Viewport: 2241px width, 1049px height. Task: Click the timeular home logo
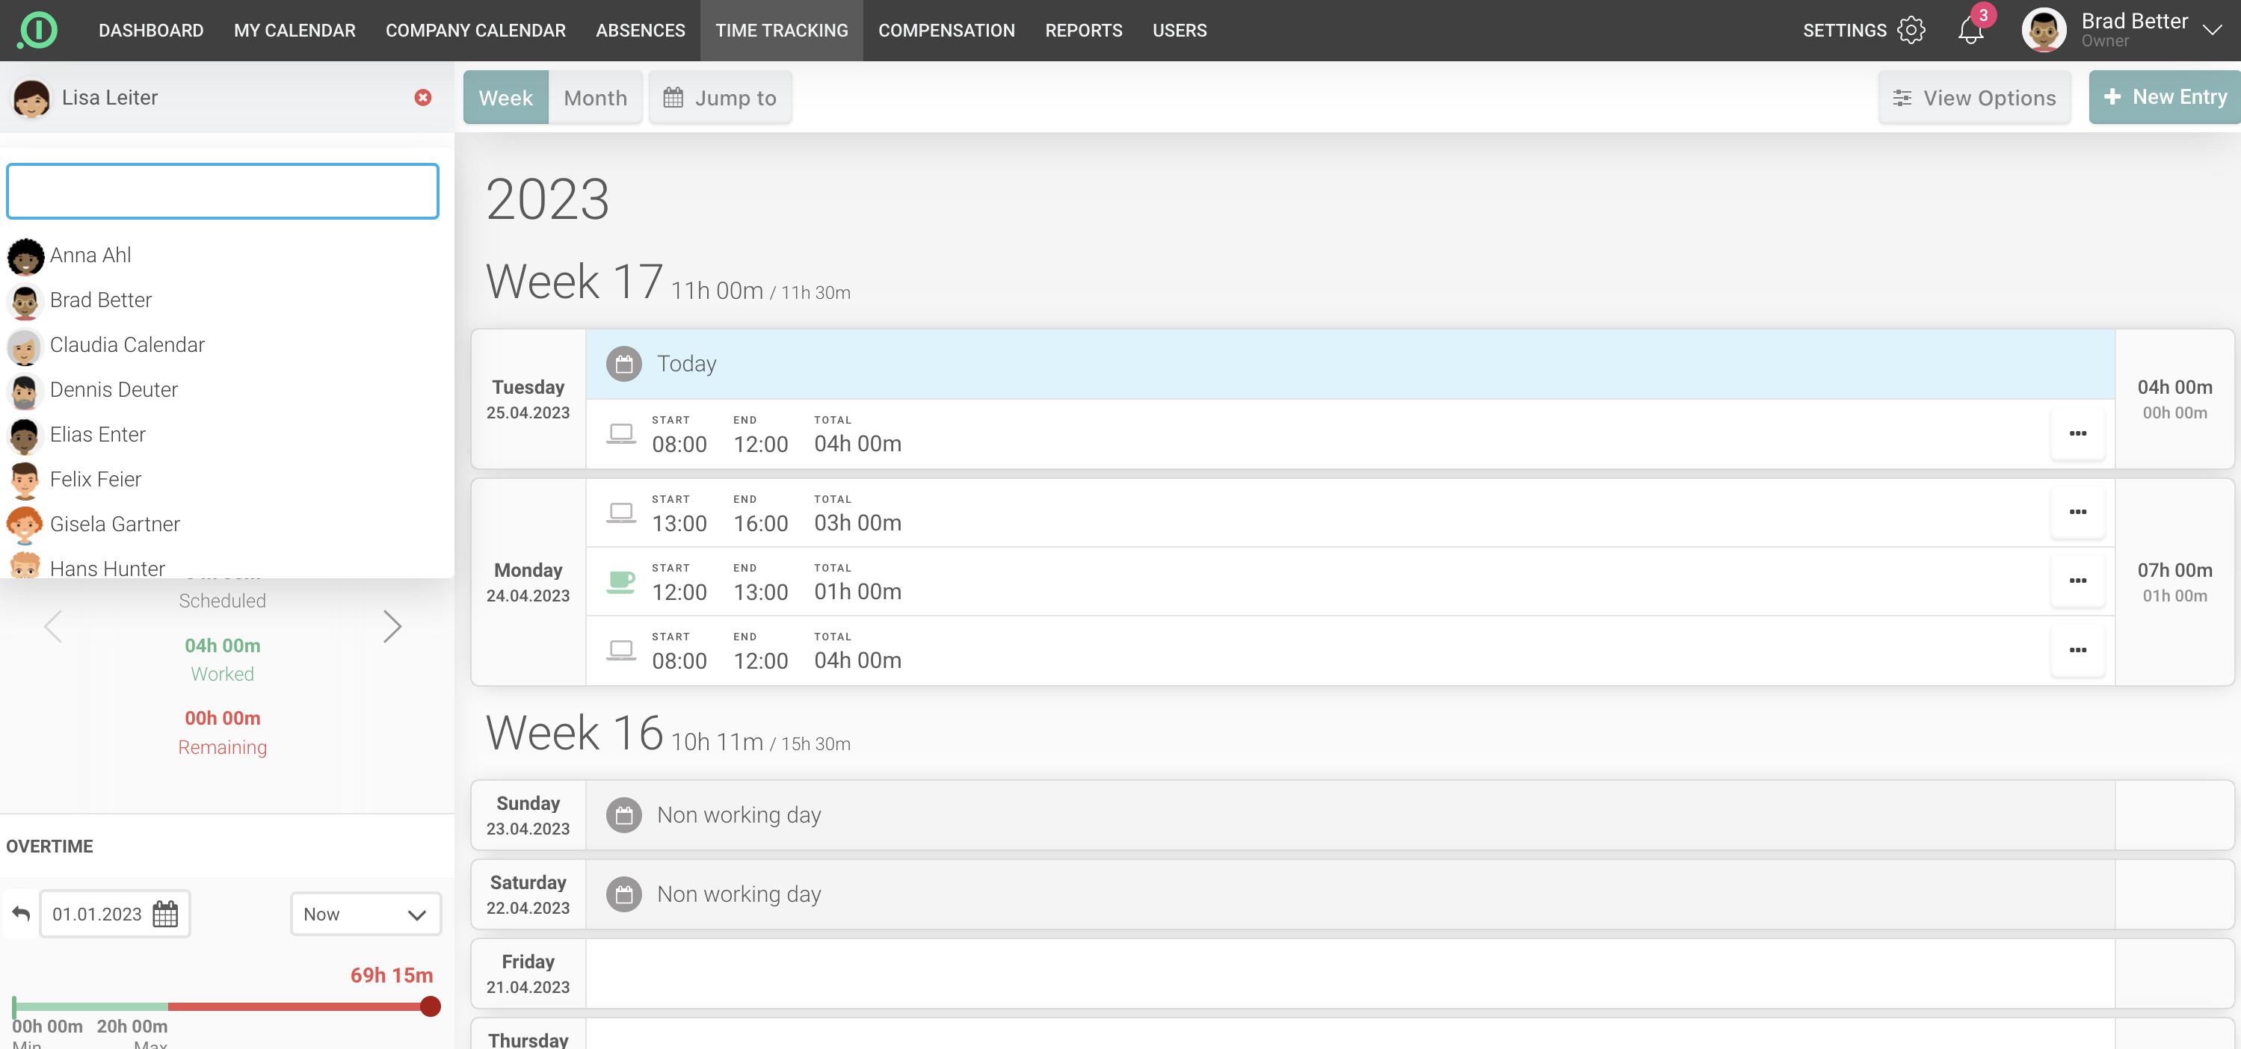37,31
